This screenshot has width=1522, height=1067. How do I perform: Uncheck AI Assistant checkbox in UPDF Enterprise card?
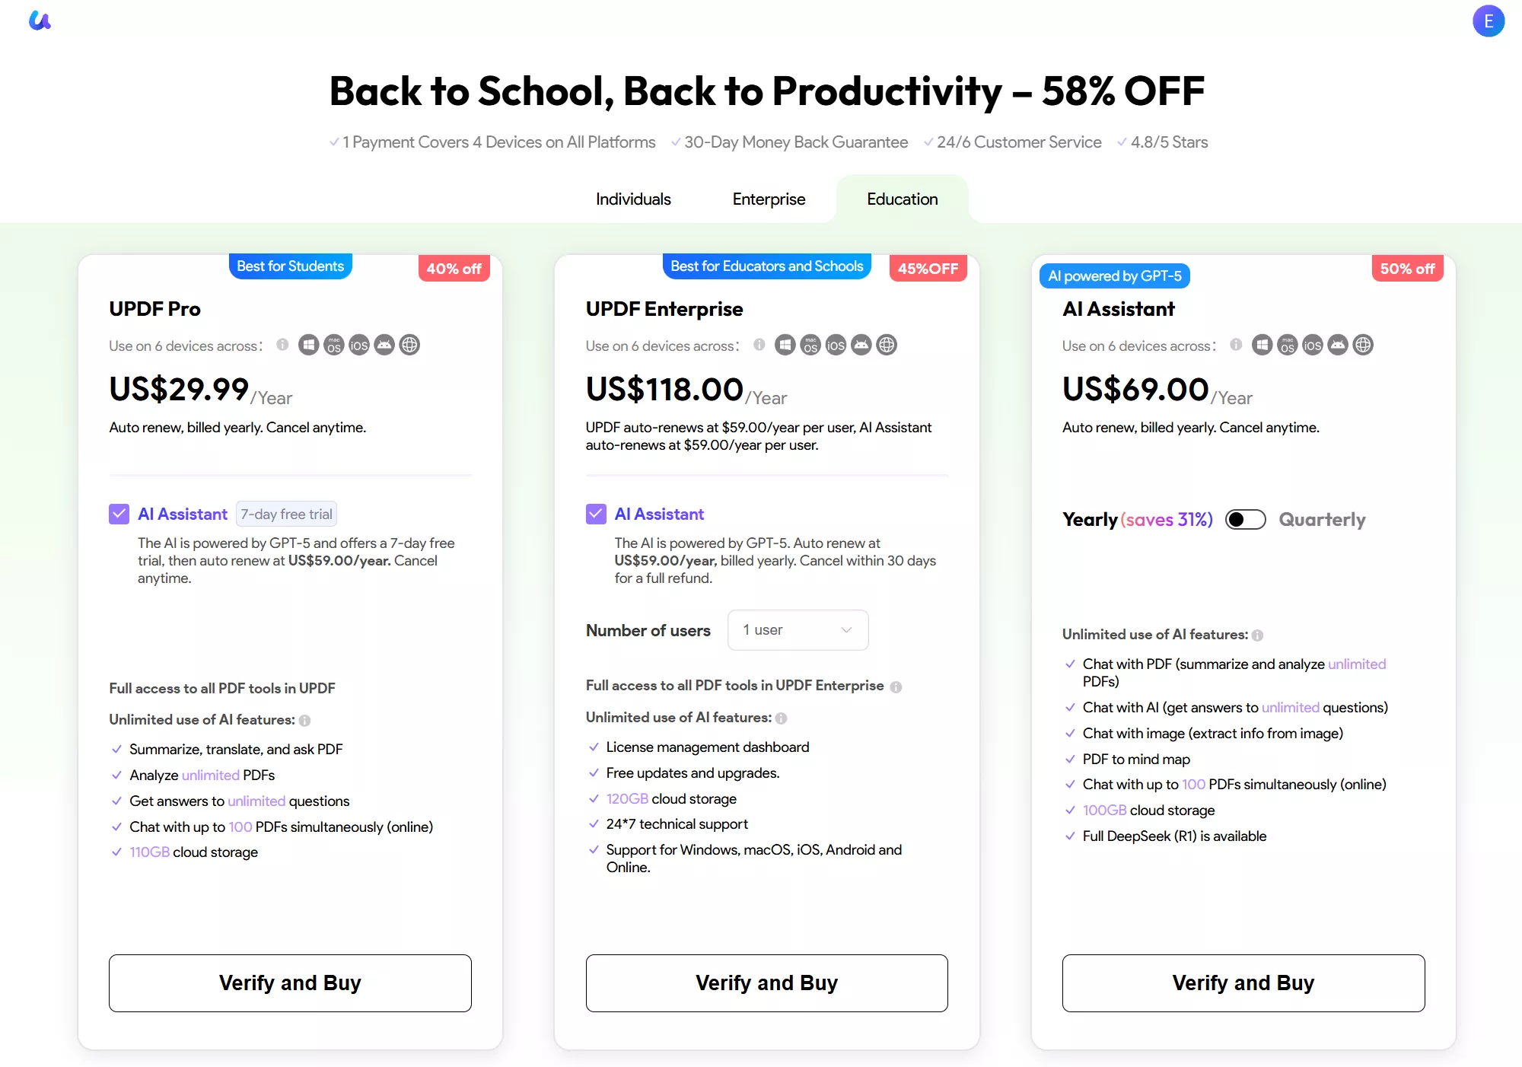(x=596, y=514)
